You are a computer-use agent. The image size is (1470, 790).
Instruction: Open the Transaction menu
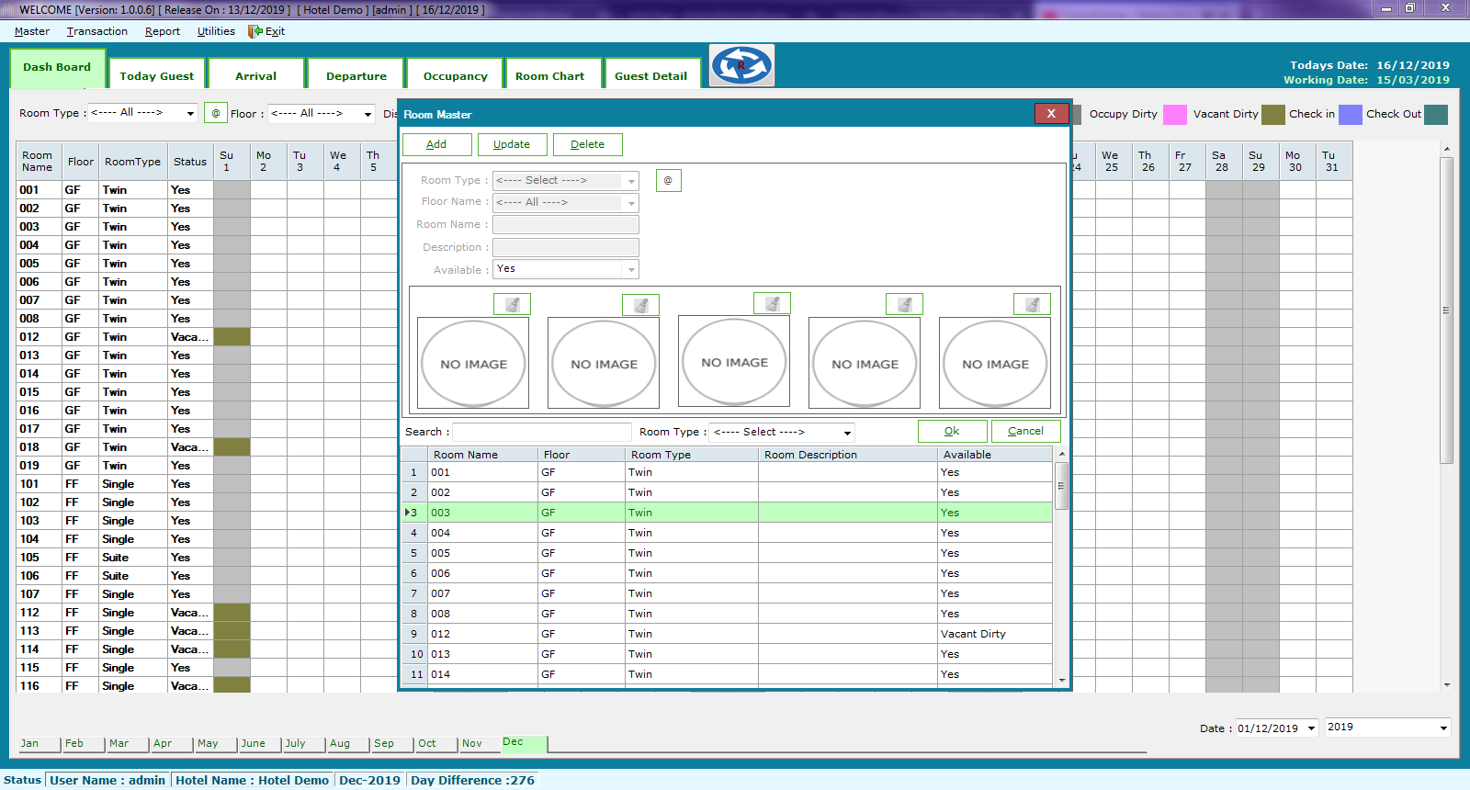click(x=96, y=31)
